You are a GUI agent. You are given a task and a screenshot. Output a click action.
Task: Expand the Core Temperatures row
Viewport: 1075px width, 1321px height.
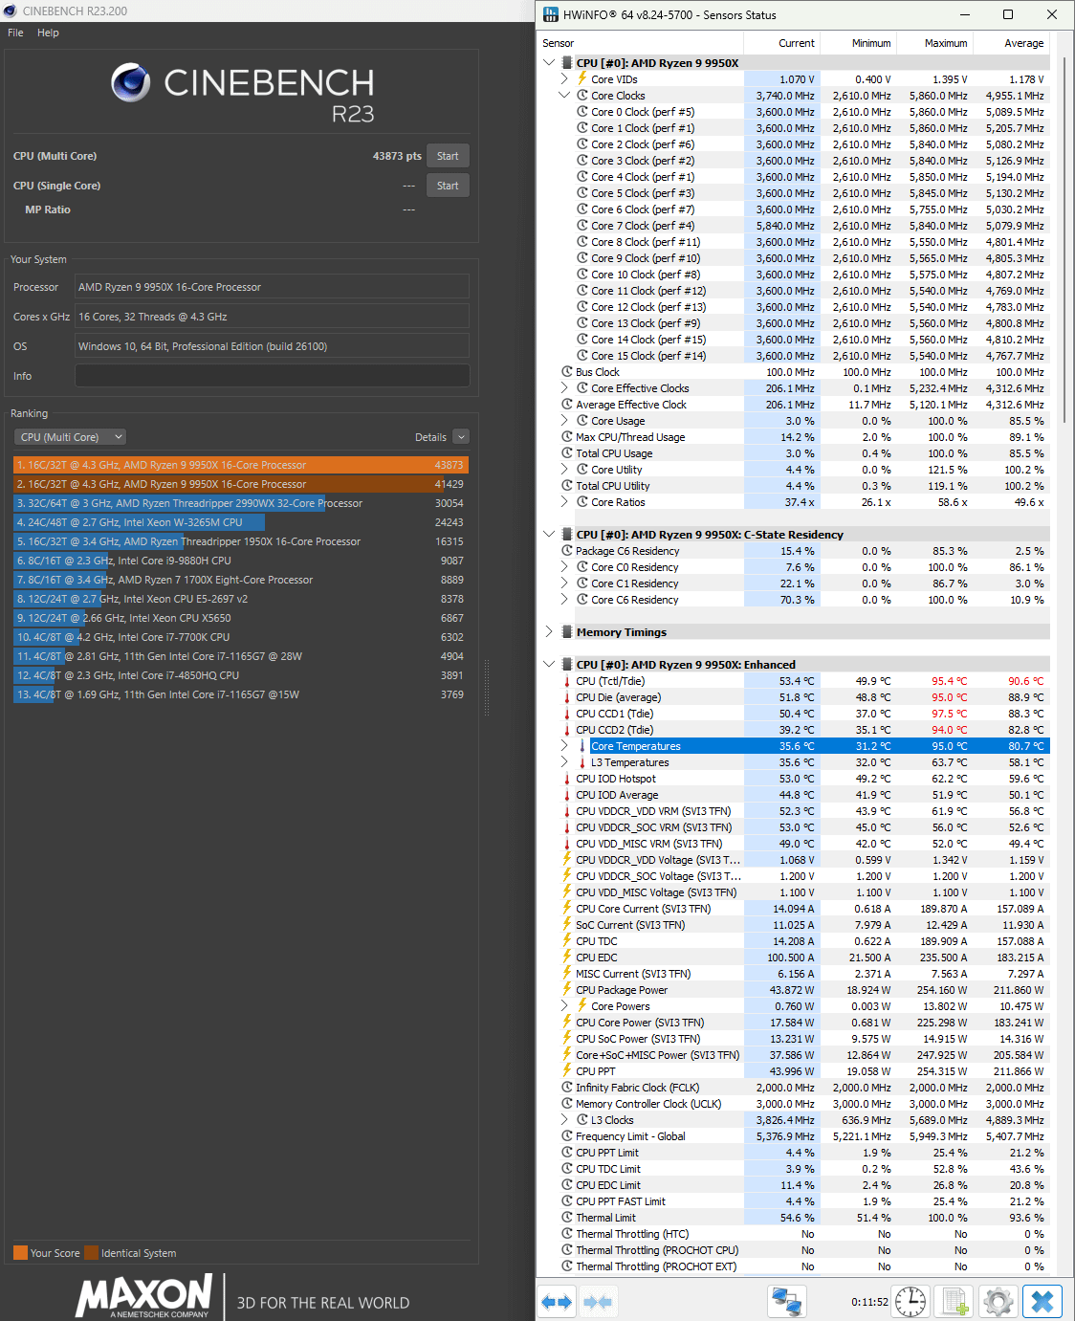564,746
